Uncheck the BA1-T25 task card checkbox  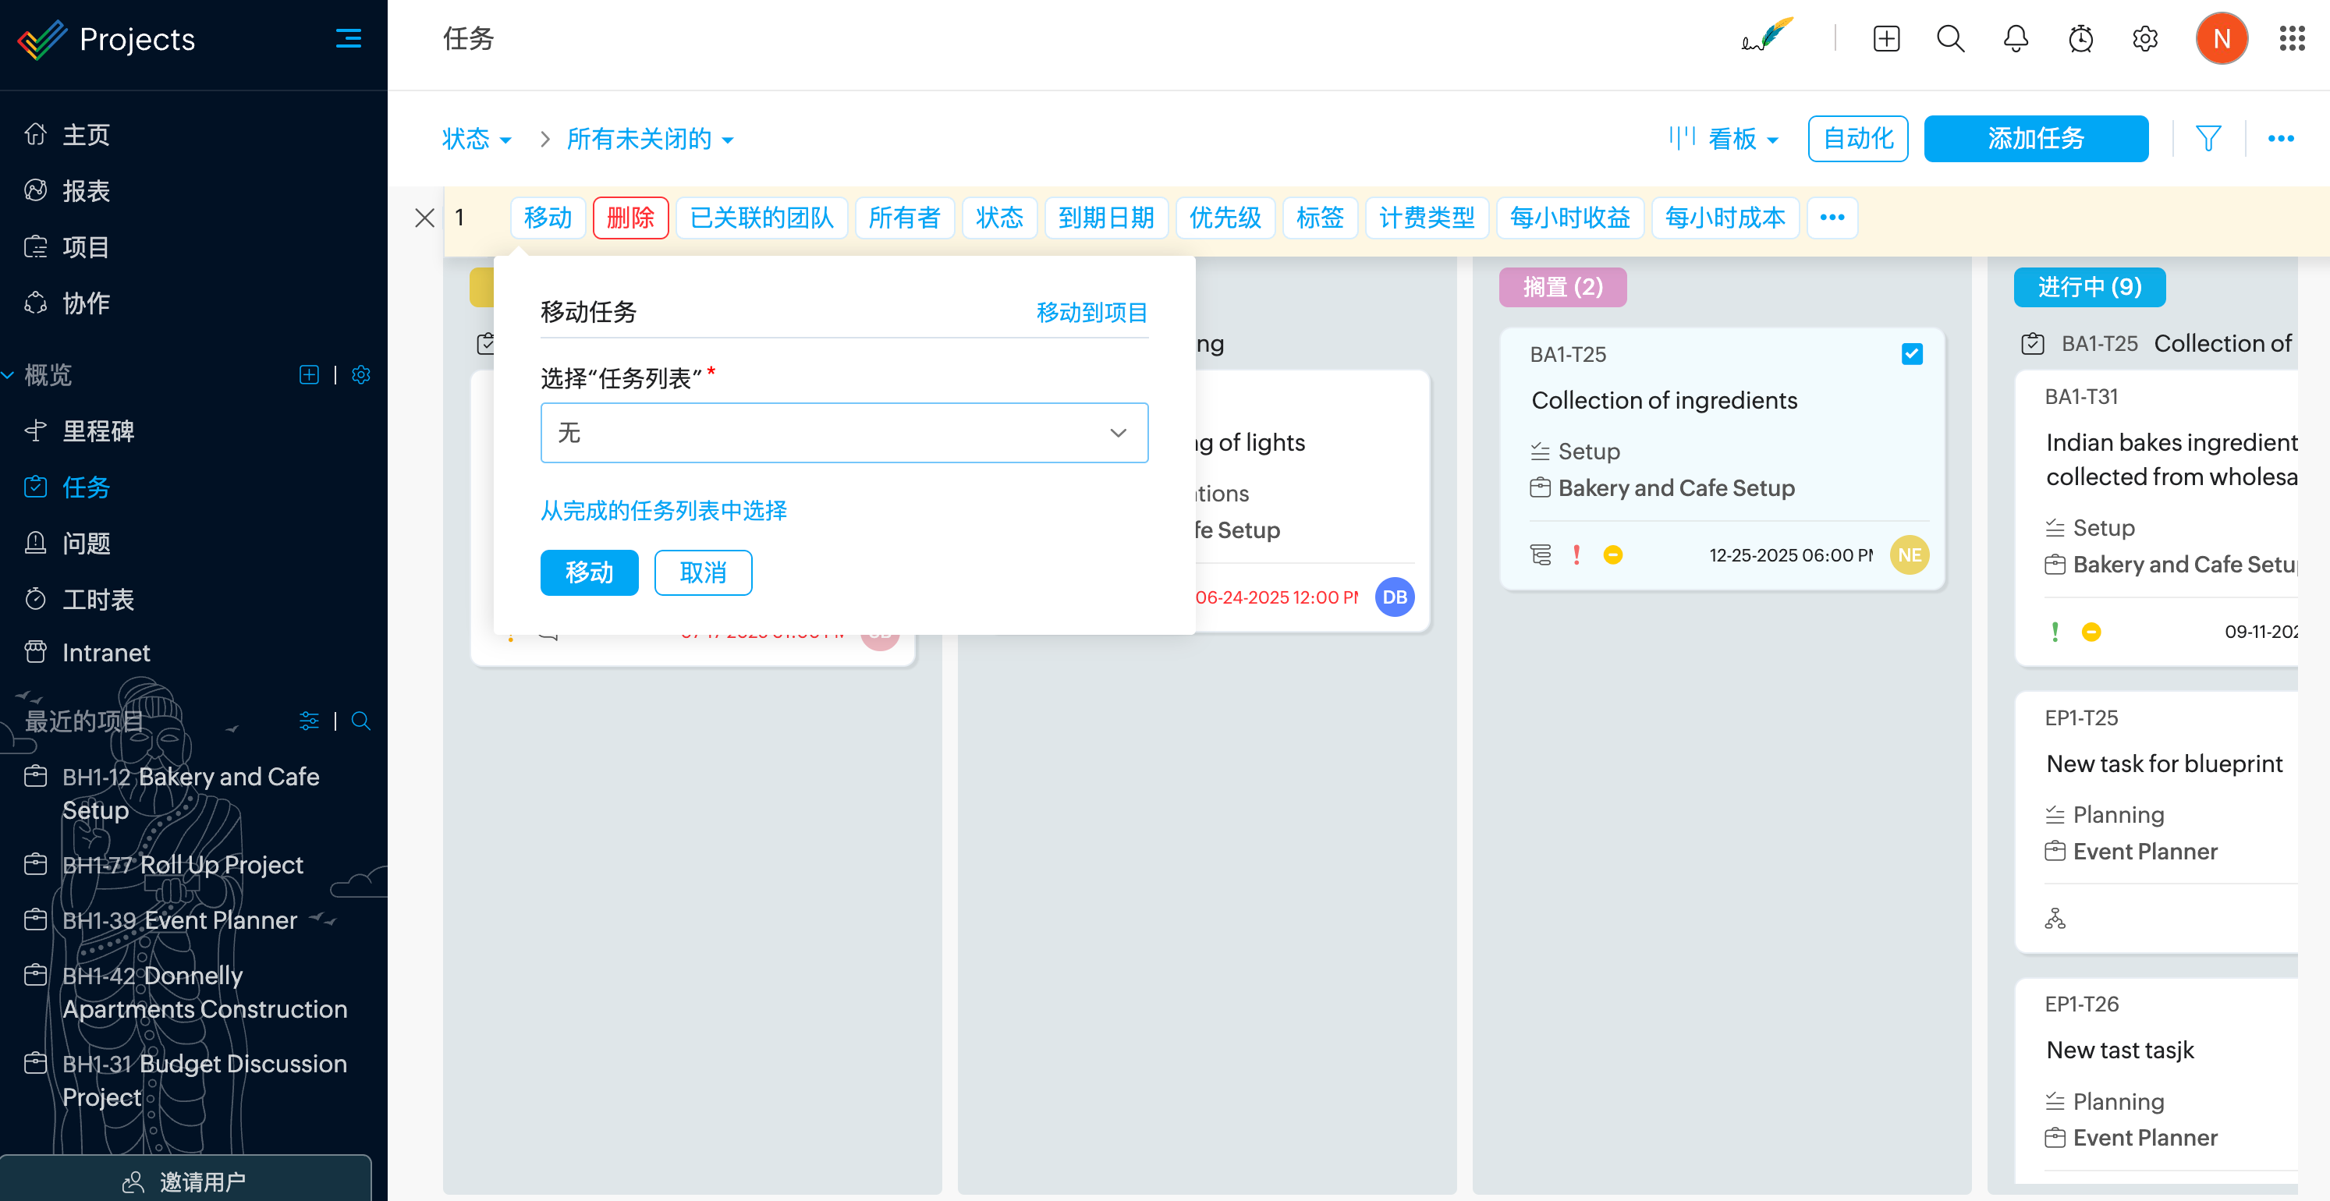coord(1911,353)
